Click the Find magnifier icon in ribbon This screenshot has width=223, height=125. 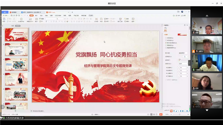[125, 19]
